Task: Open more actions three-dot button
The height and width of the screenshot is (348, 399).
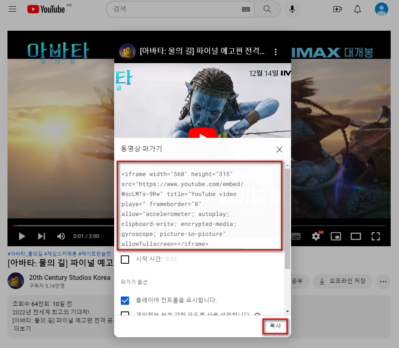Action: [383, 281]
